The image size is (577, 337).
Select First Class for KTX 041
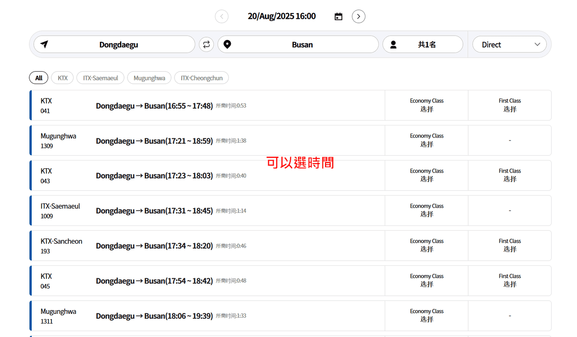click(510, 105)
